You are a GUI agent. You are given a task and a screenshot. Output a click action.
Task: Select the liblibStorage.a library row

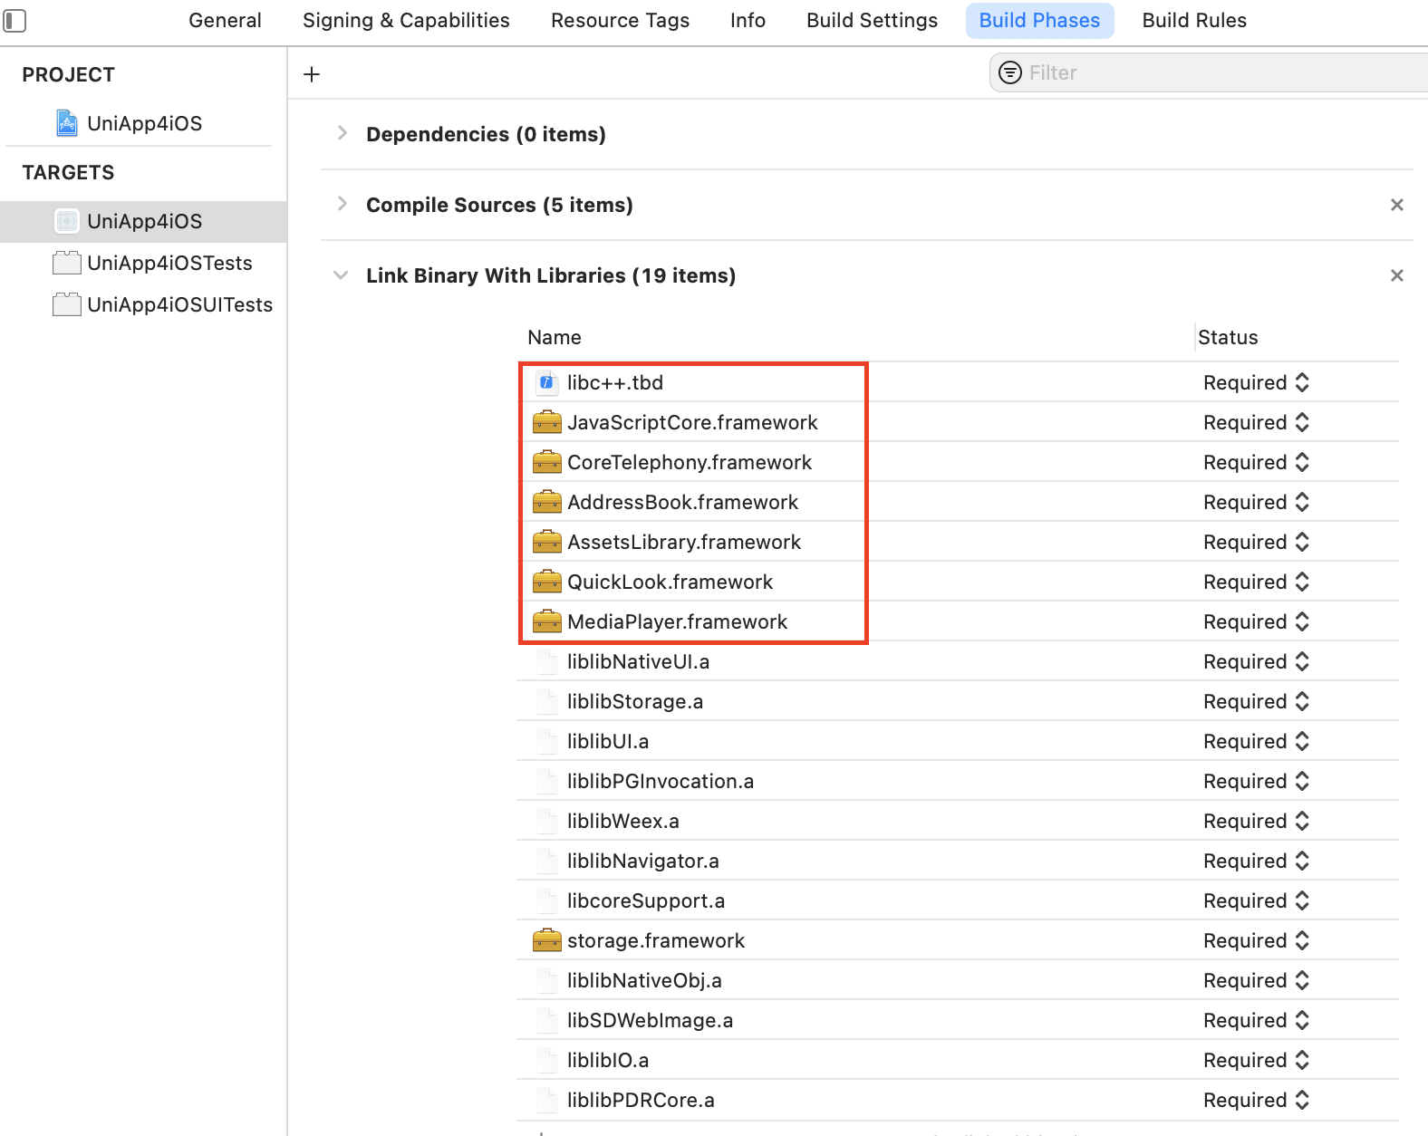pyautogui.click(x=958, y=701)
